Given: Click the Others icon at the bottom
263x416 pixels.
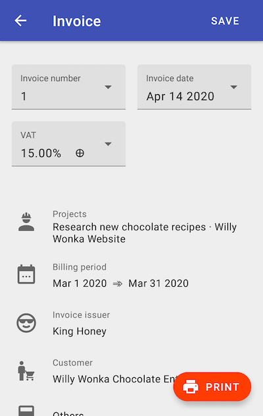Looking at the screenshot, I should (x=26, y=411).
